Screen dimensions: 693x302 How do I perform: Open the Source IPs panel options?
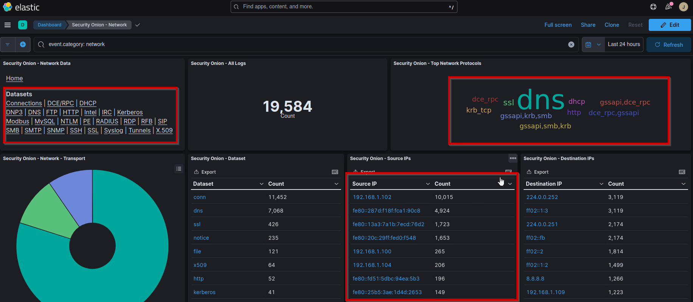click(x=513, y=158)
